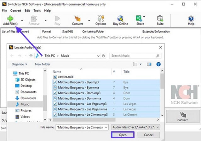The image size is (201, 141).
Task: Open the Add File(s) dropdown arrow
Action: (22, 20)
